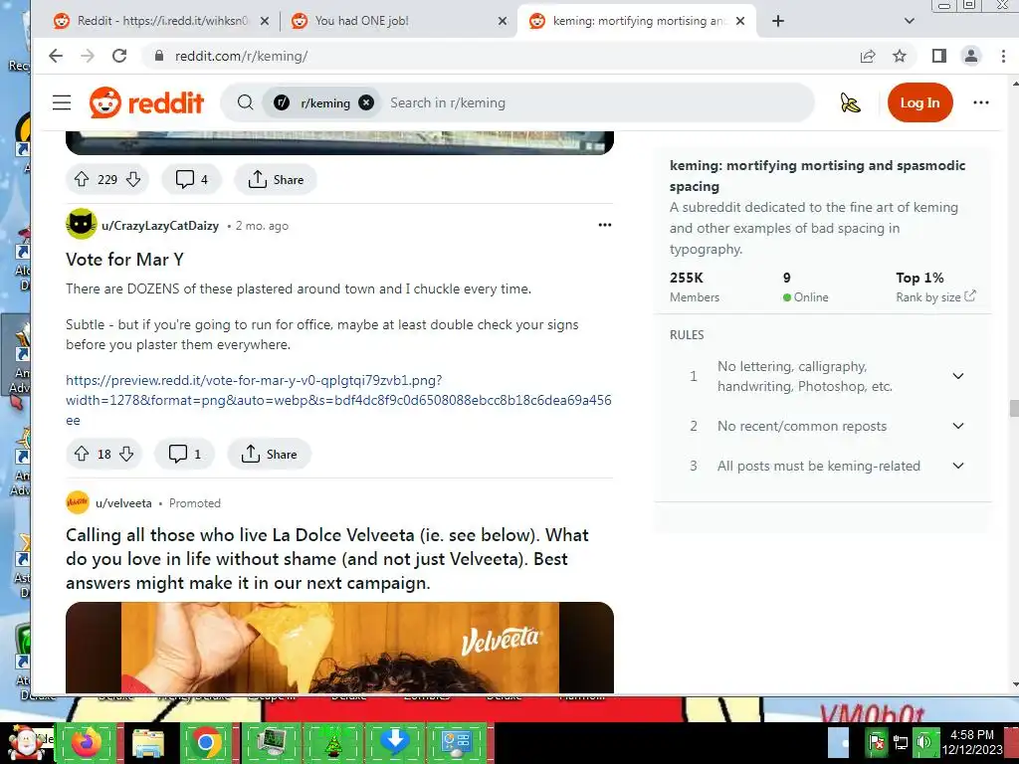1019x764 pixels.
Task: Open Reddit hamburger navigation menu
Action: [62, 102]
